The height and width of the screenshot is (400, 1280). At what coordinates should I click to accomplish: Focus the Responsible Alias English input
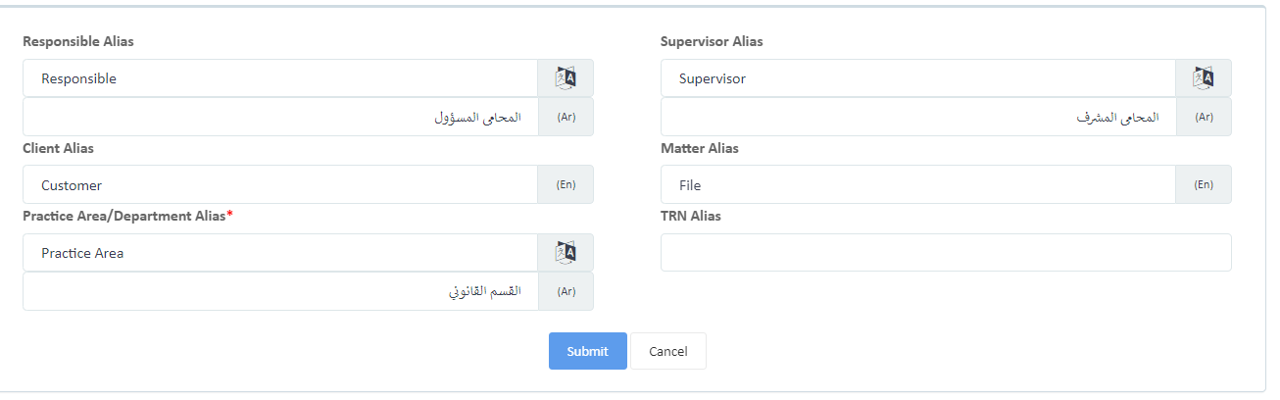[x=280, y=78]
